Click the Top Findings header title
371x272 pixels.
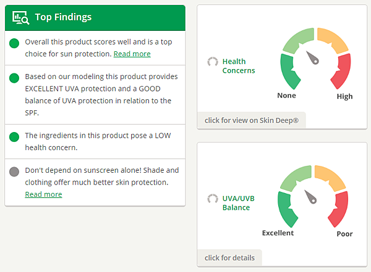tap(63, 17)
